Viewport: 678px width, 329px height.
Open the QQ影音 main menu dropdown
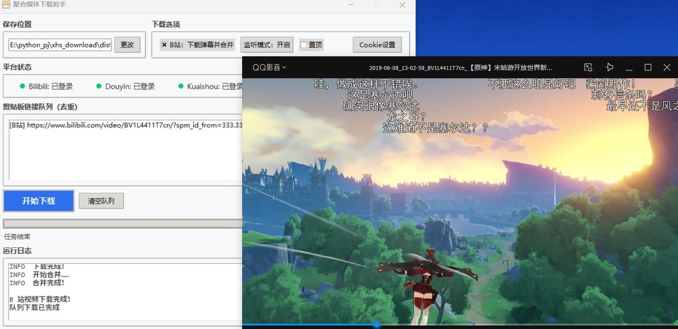tap(269, 67)
